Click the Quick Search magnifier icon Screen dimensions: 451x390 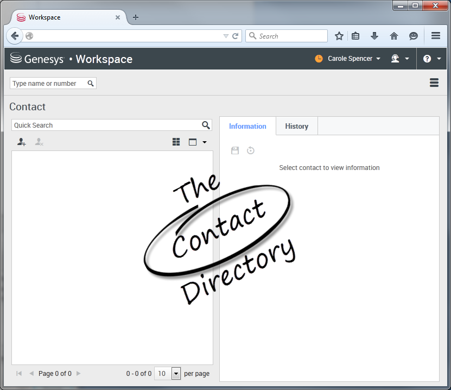click(x=206, y=125)
